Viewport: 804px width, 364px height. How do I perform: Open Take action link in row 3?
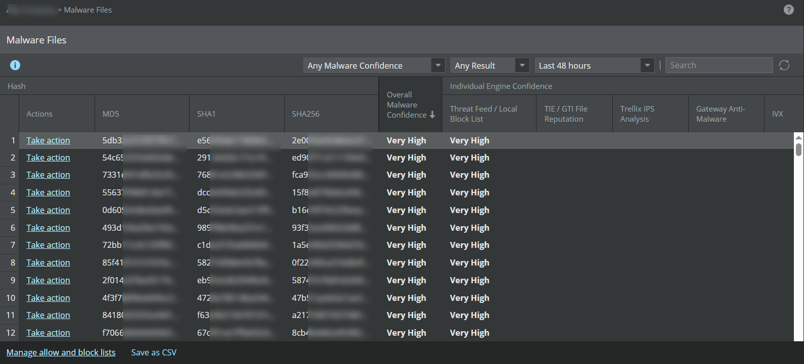48,175
